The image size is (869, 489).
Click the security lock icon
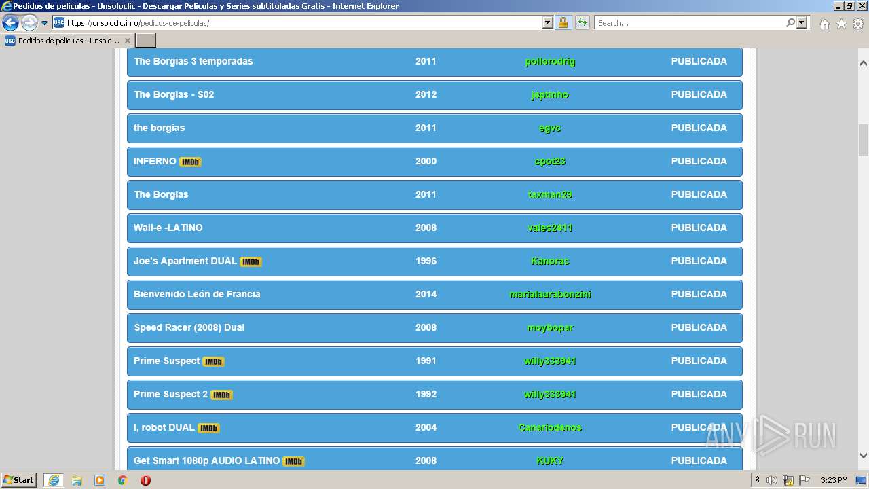click(x=563, y=23)
